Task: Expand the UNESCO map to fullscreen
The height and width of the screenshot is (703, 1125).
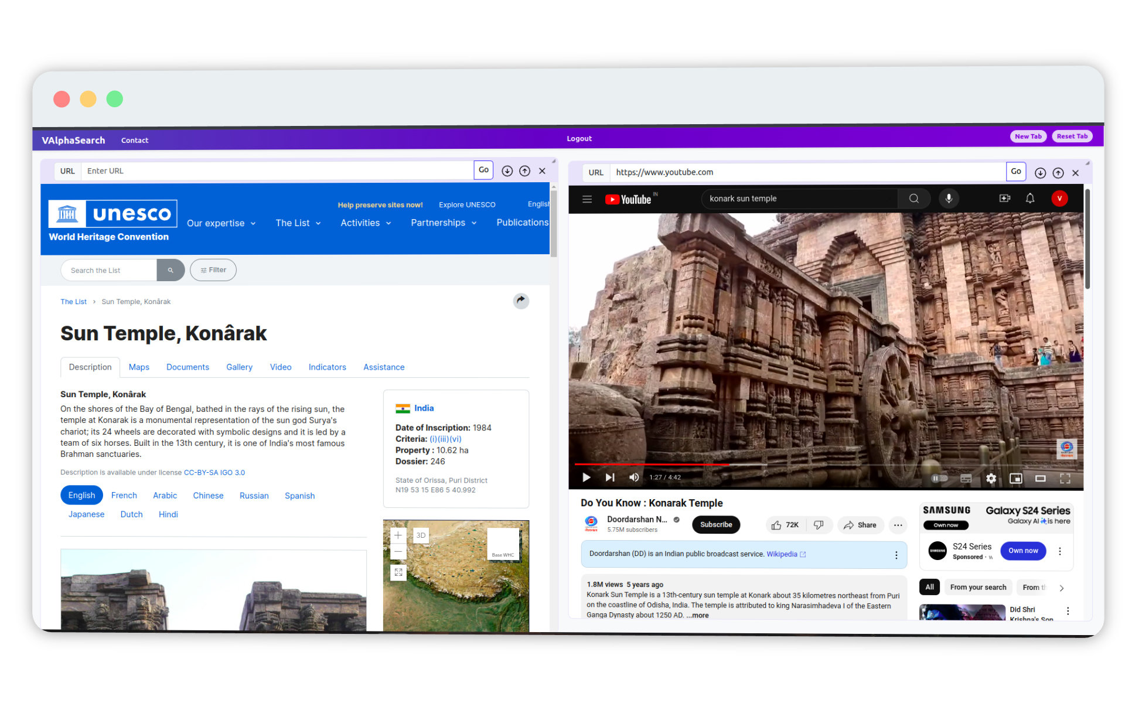Action: [398, 572]
